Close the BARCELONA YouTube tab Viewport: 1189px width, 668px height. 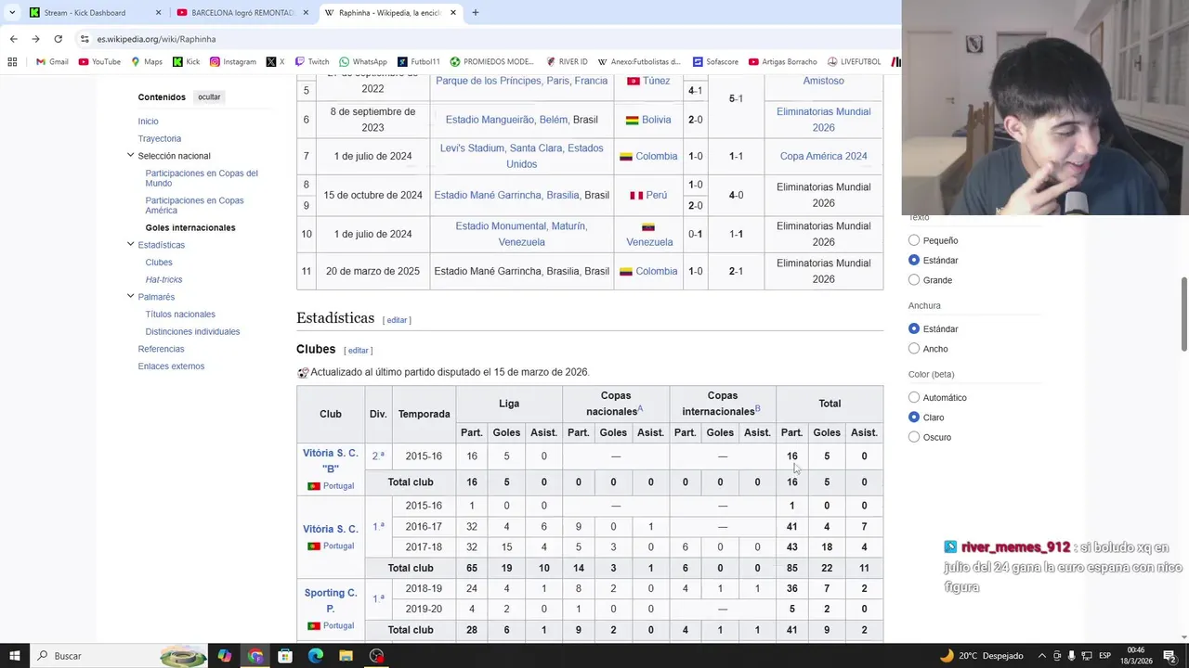[306, 13]
